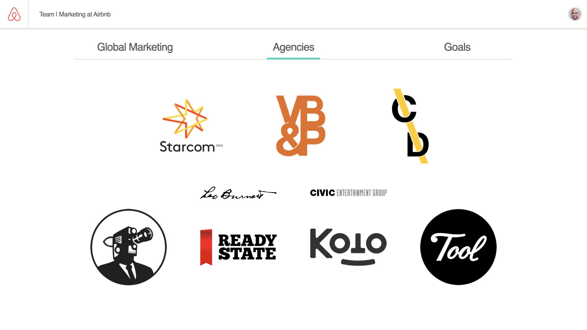587x330 pixels.
Task: Switch to the Global Marketing tab
Action: (x=135, y=47)
